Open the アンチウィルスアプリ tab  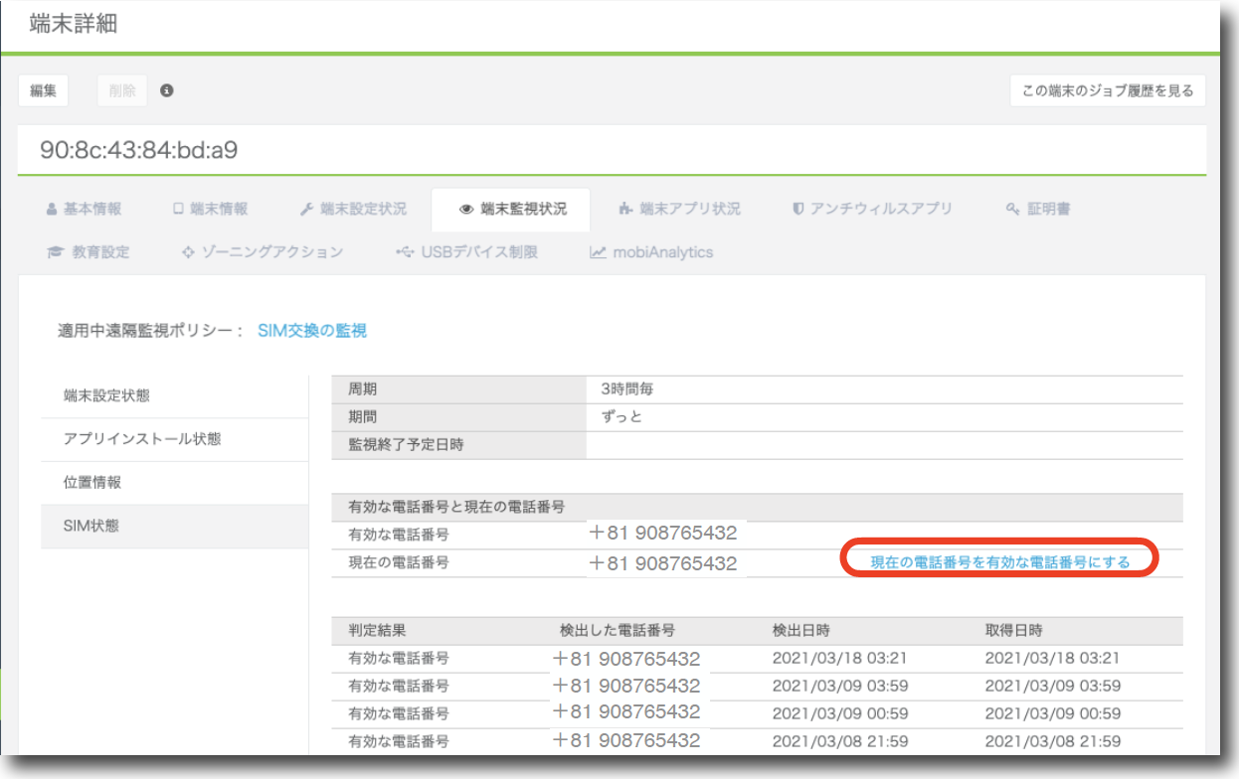[872, 209]
